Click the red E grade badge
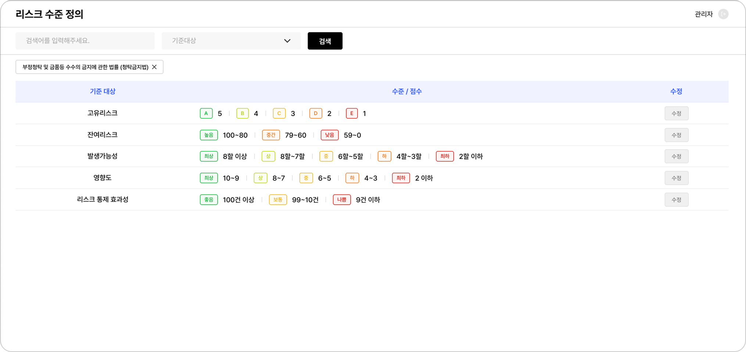The image size is (746, 352). 351,113
